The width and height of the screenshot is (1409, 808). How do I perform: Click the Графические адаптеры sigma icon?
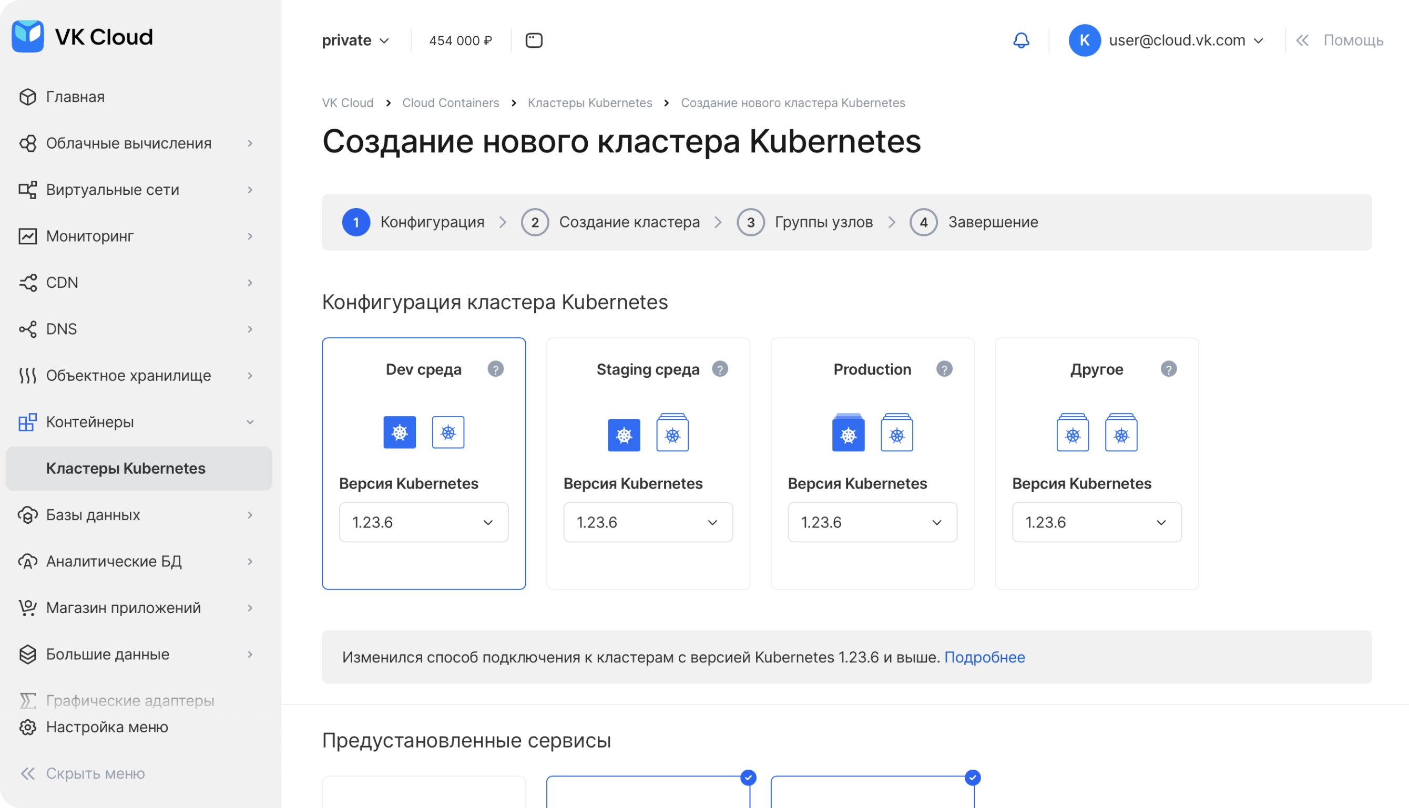click(x=27, y=701)
